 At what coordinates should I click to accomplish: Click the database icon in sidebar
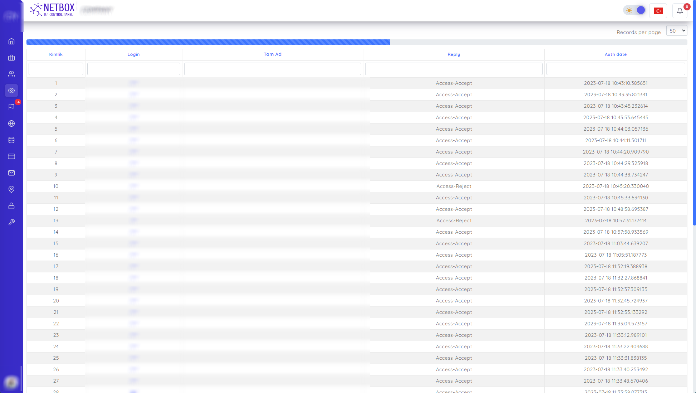11,140
